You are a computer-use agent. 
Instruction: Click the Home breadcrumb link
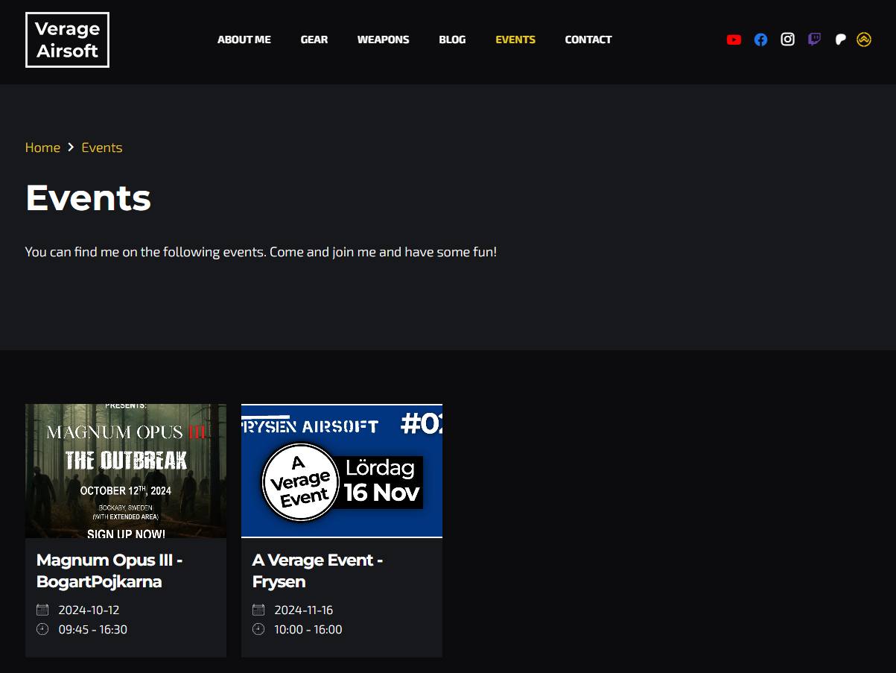(42, 148)
